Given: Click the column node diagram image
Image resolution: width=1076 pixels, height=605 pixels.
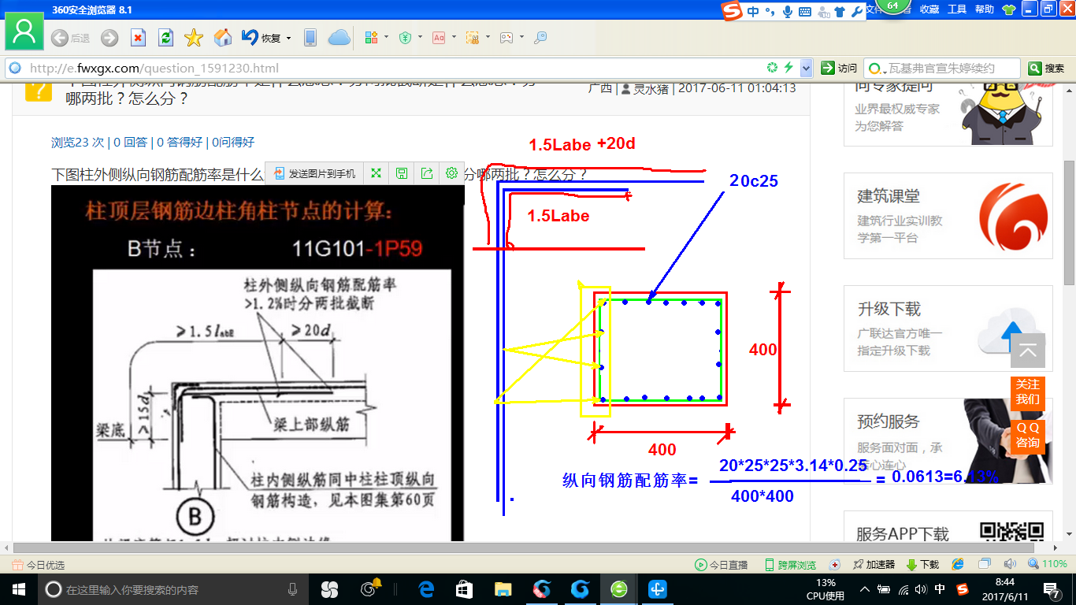Looking at the screenshot, I should (258, 363).
